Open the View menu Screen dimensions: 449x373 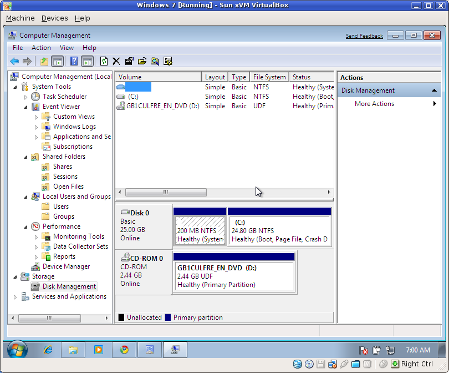click(x=67, y=48)
